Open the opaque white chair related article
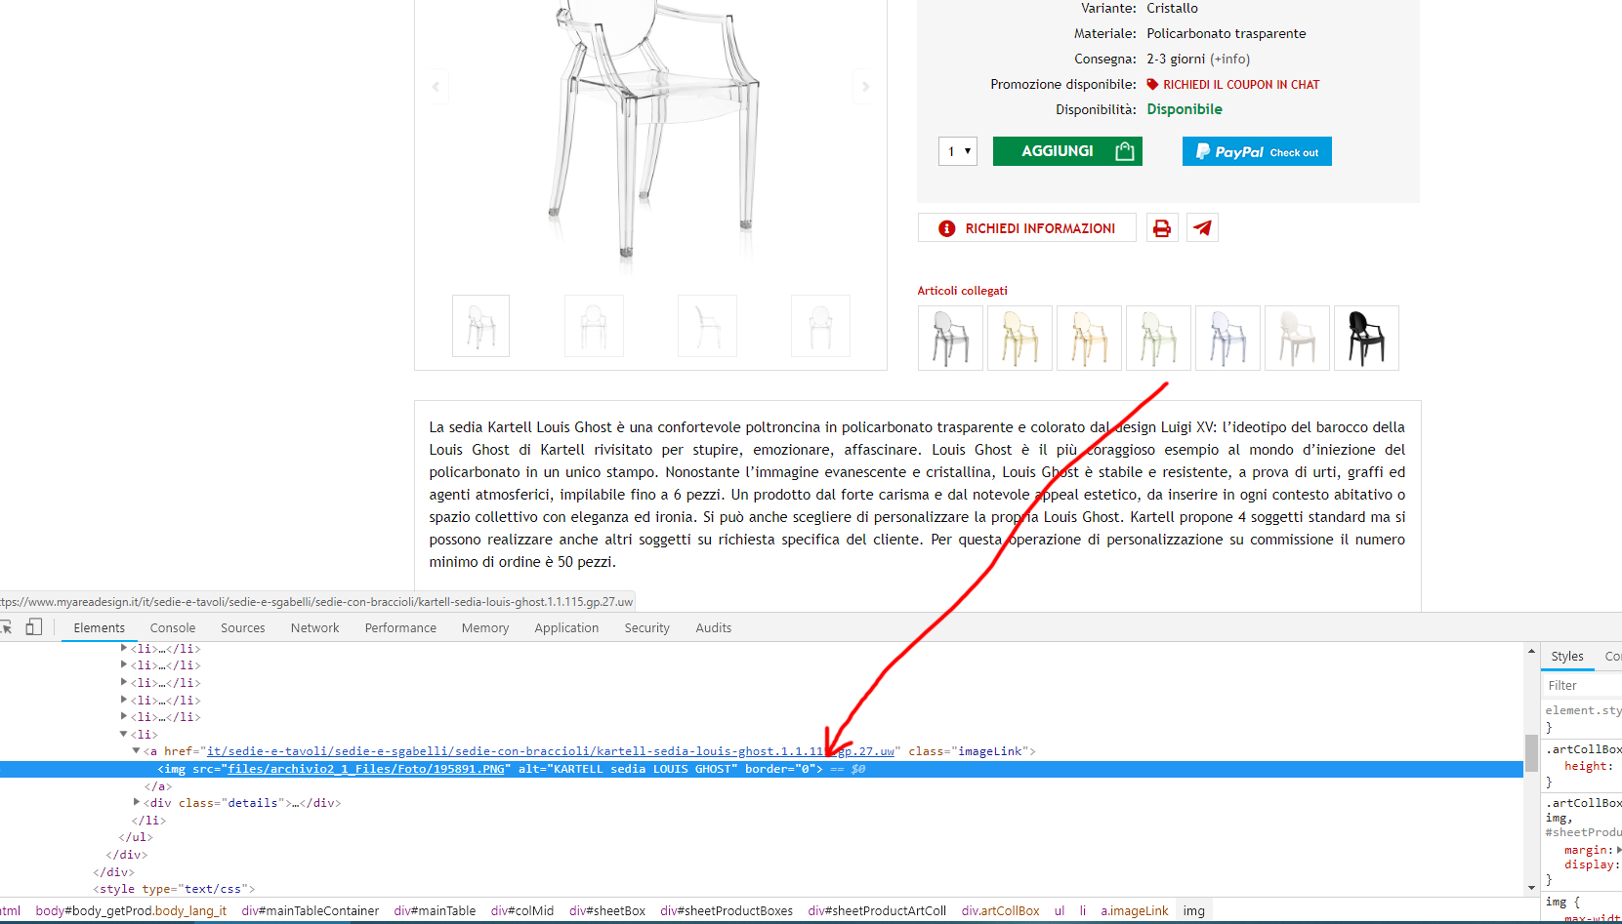Screen dimensions: 1622x924 coord(1297,339)
